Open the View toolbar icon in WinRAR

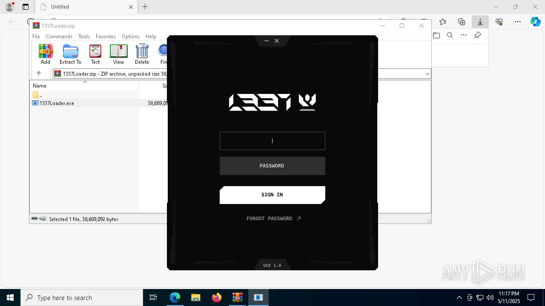[x=118, y=54]
